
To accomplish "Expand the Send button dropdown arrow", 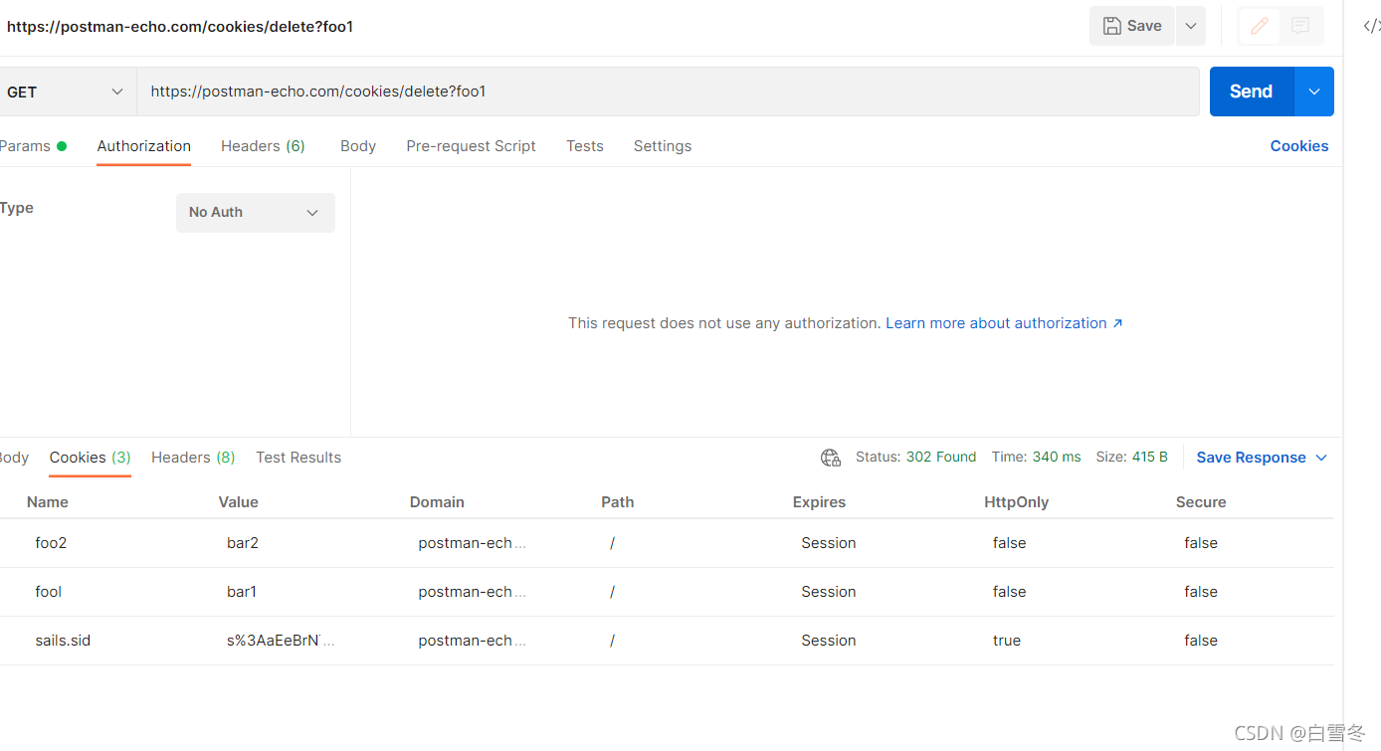I will (x=1314, y=92).
